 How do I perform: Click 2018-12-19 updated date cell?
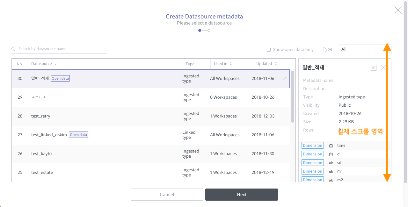pyautogui.click(x=263, y=173)
